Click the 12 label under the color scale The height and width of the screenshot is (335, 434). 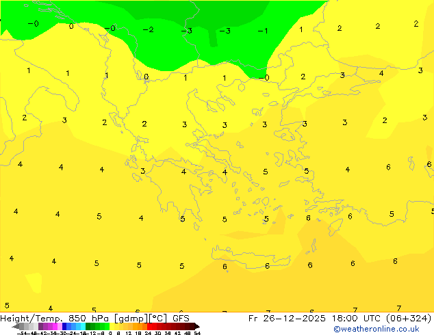tap(129, 334)
